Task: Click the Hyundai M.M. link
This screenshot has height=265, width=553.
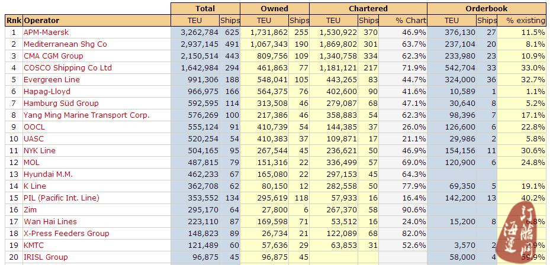Action: pos(48,174)
